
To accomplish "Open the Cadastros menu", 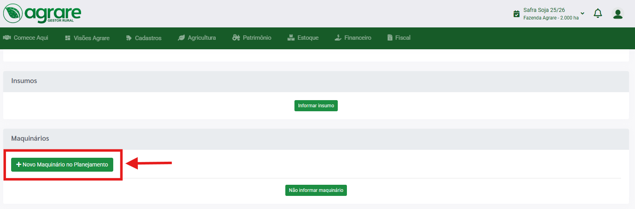I will (144, 38).
